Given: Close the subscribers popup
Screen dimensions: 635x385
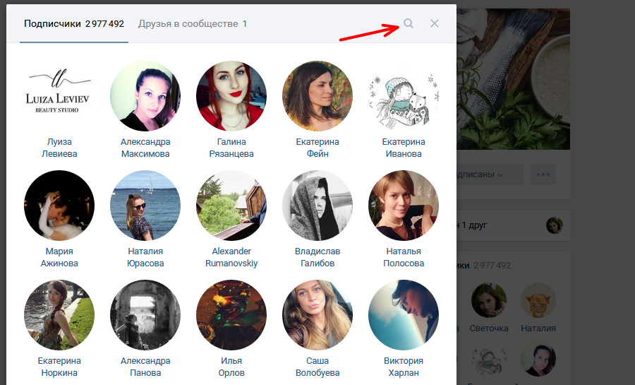Looking at the screenshot, I should [x=434, y=23].
